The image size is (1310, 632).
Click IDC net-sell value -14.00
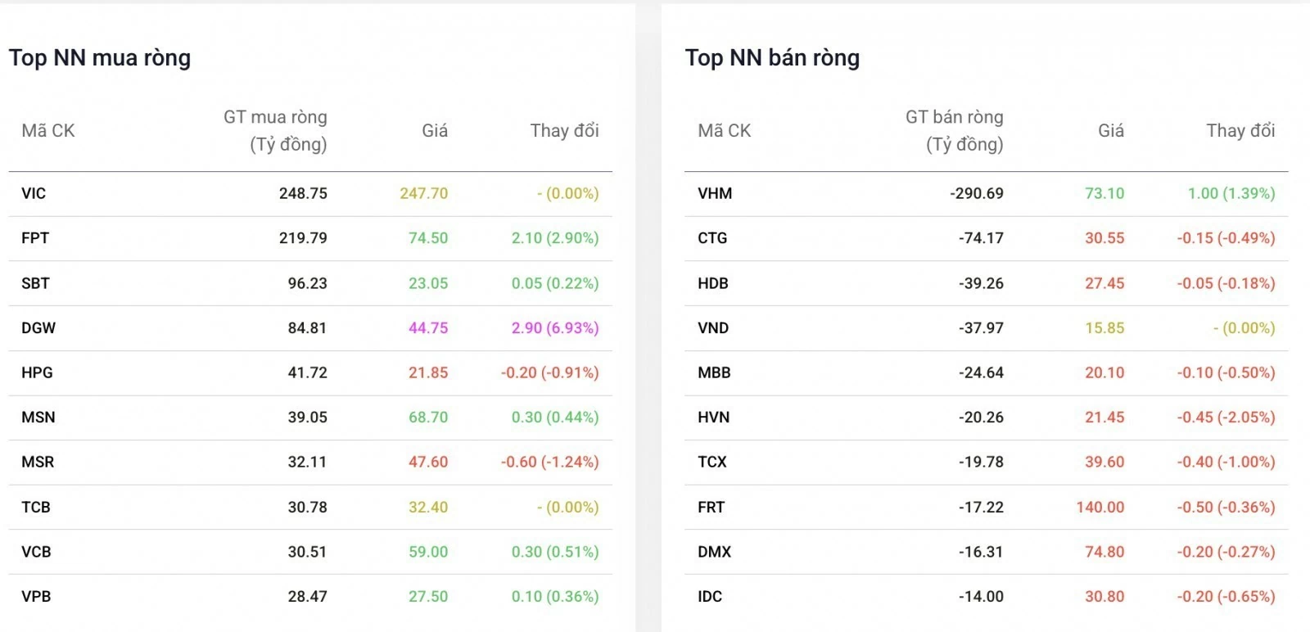pos(981,596)
